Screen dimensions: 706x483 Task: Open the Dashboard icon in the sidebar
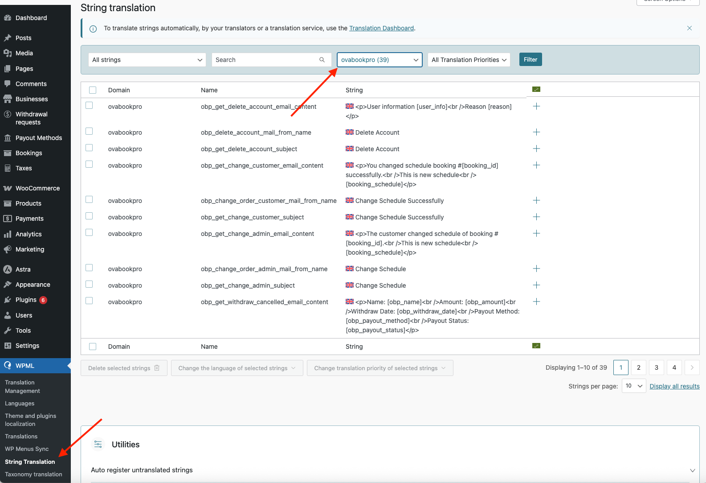(8, 18)
